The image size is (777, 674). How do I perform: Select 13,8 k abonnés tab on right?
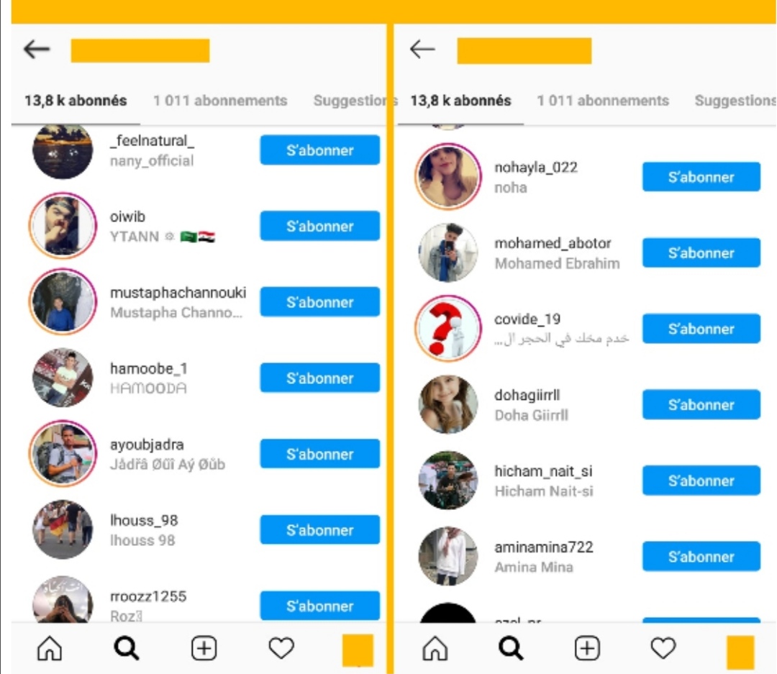(x=460, y=101)
